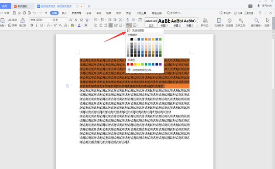Expand the line spacing dropdown

(123, 25)
